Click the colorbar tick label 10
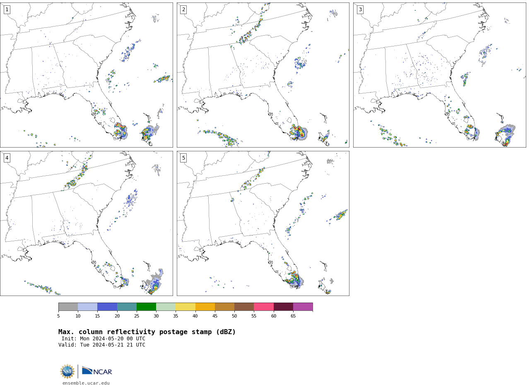Image resolution: width=530 pixels, height=388 pixels. pyautogui.click(x=78, y=316)
